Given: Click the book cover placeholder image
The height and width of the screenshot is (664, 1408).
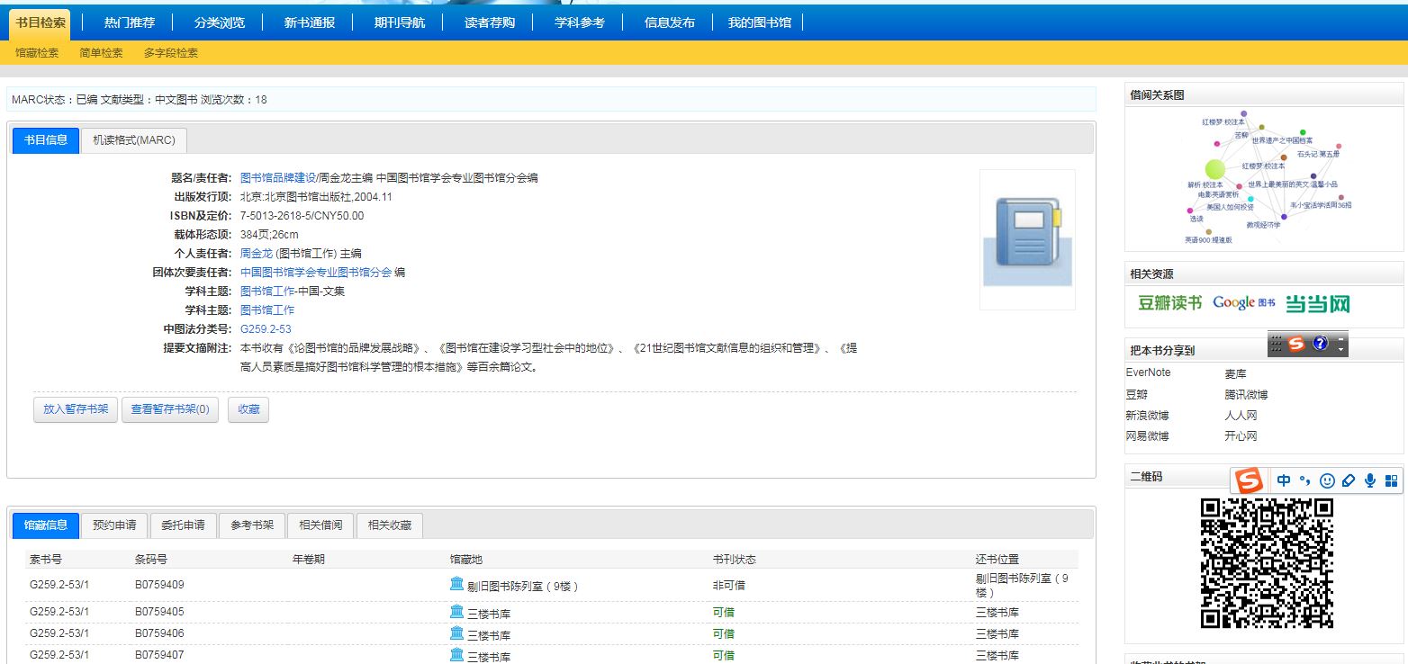Looking at the screenshot, I should point(1027,241).
